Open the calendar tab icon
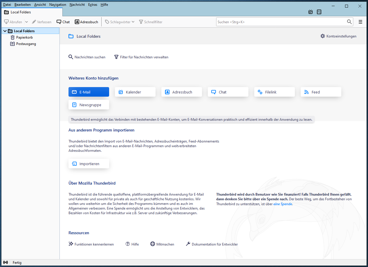The height and width of the screenshot is (267, 368). pyautogui.click(x=311, y=12)
